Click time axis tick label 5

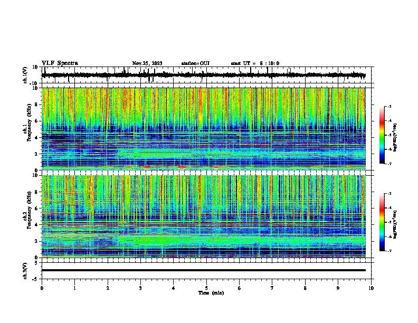coord(206,288)
